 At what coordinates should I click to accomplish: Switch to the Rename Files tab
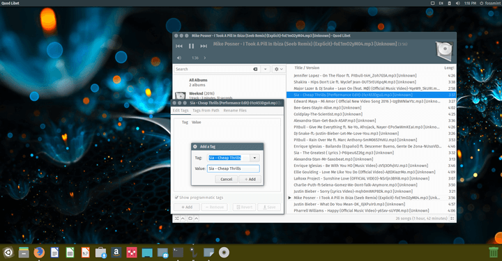[235, 111]
